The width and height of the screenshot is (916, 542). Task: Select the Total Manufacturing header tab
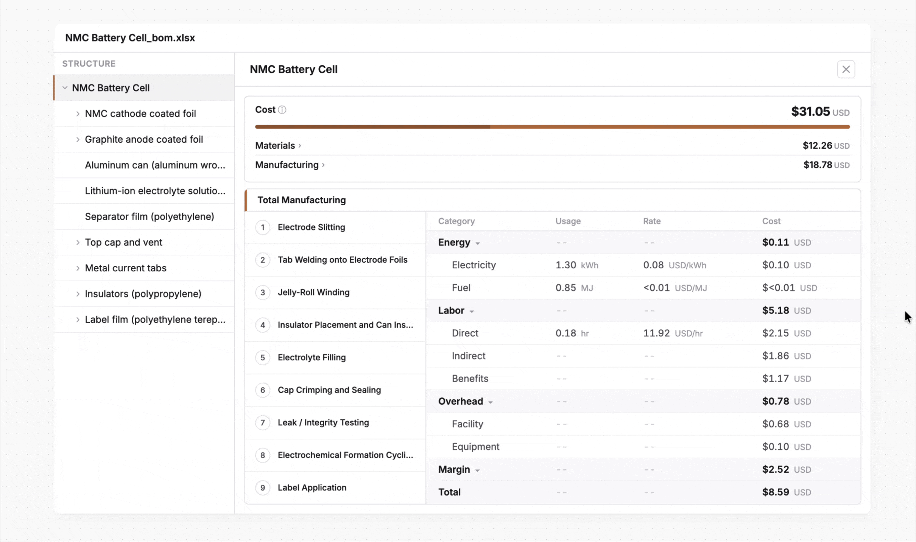click(x=302, y=200)
